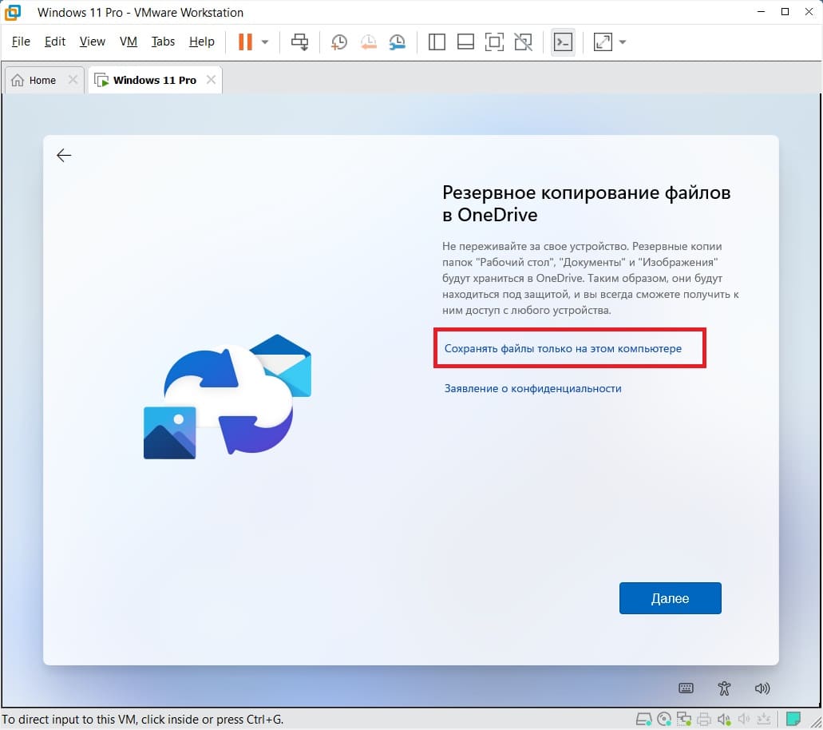Toggle the thumbnail bar view
The width and height of the screenshot is (823, 730).
click(x=465, y=42)
